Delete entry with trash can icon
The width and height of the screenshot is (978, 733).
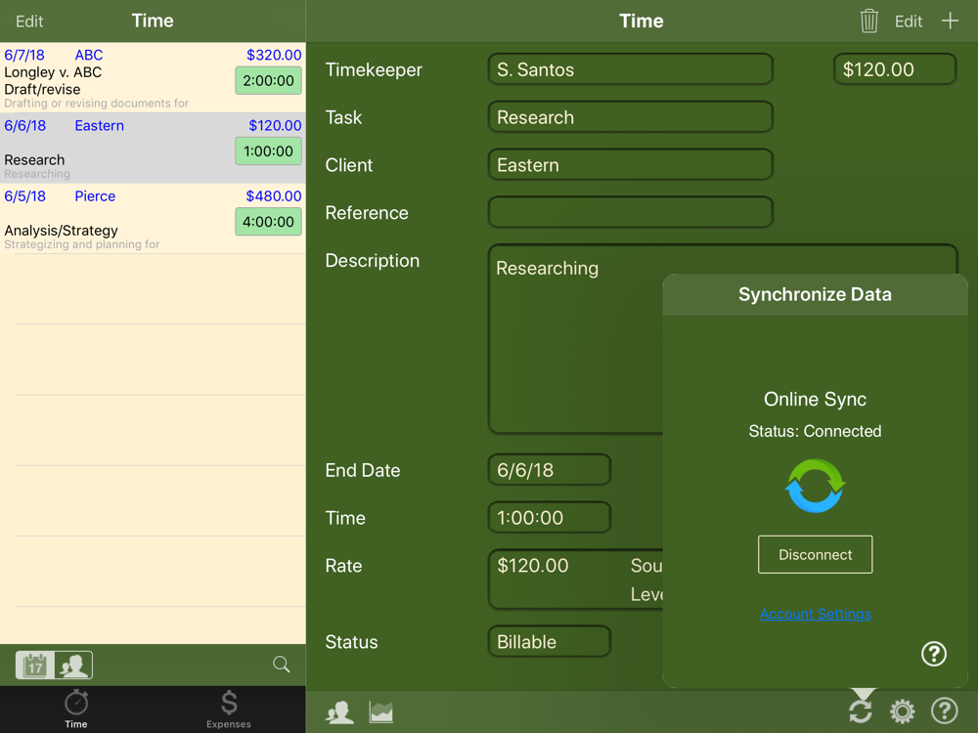click(x=868, y=22)
